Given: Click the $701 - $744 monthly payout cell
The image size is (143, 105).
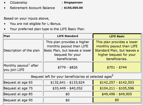Looking at the screenshot, I should tap(117, 67).
